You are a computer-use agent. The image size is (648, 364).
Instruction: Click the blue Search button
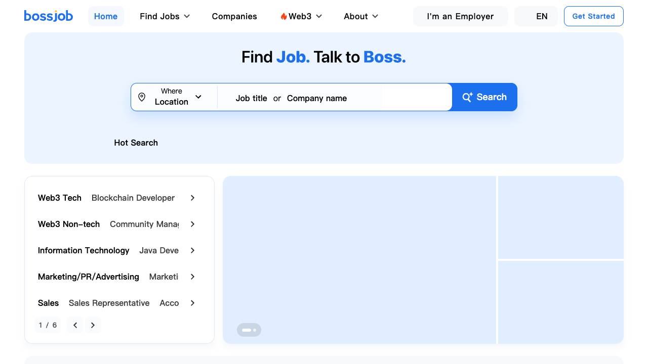tap(484, 97)
